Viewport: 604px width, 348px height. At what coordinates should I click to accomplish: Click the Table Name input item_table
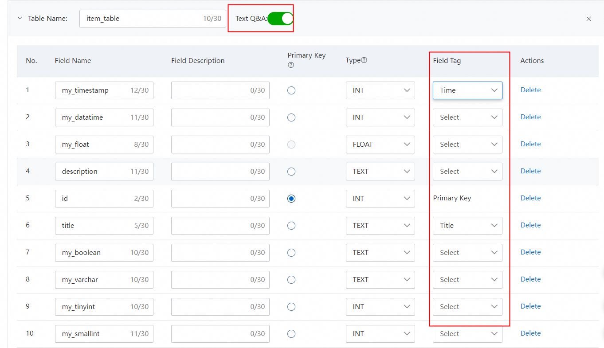coord(153,19)
